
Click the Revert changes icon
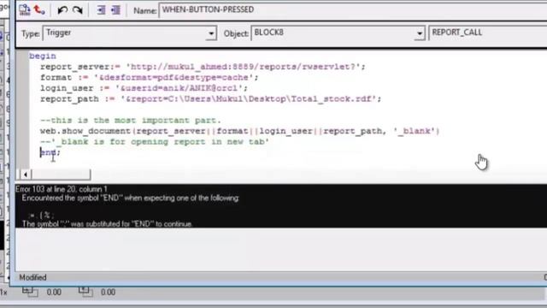click(39, 9)
